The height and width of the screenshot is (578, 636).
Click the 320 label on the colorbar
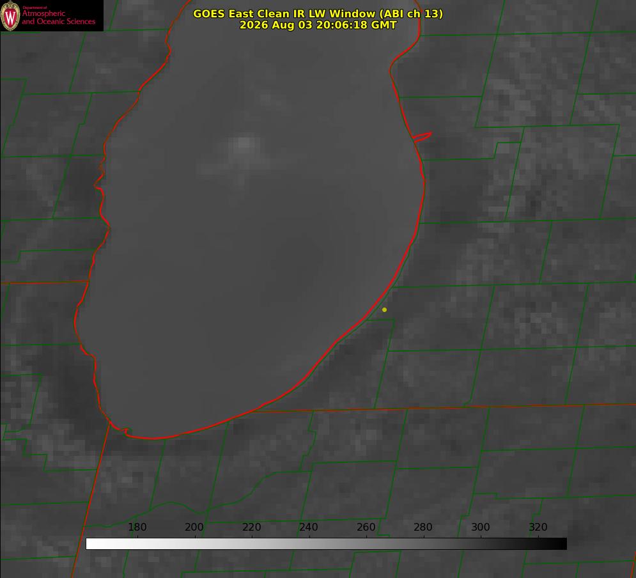click(x=538, y=527)
